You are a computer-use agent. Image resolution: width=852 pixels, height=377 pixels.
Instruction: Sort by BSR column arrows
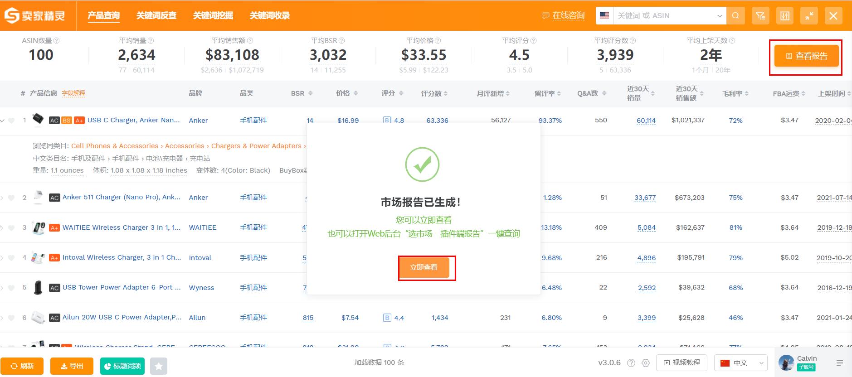[311, 93]
